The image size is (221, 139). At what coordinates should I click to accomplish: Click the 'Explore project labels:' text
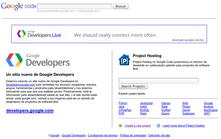pos(132,94)
